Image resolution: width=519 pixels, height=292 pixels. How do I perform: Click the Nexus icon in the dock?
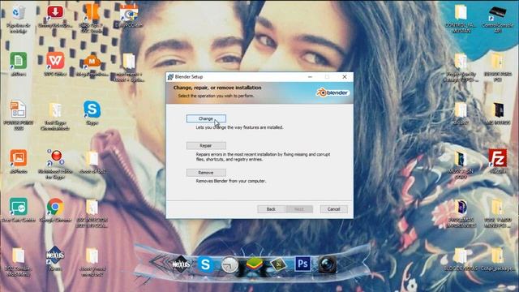coord(181,264)
